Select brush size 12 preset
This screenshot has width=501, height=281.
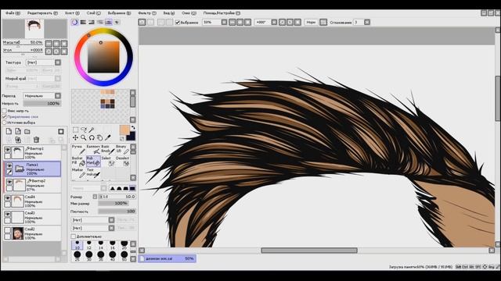[88, 245]
